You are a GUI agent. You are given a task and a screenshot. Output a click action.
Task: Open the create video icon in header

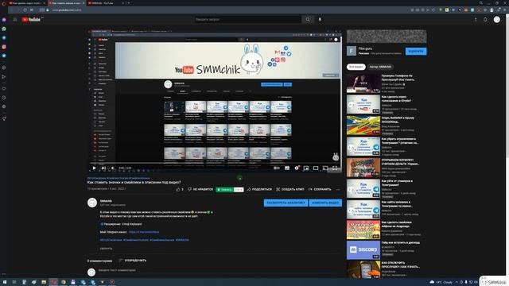pos(476,19)
